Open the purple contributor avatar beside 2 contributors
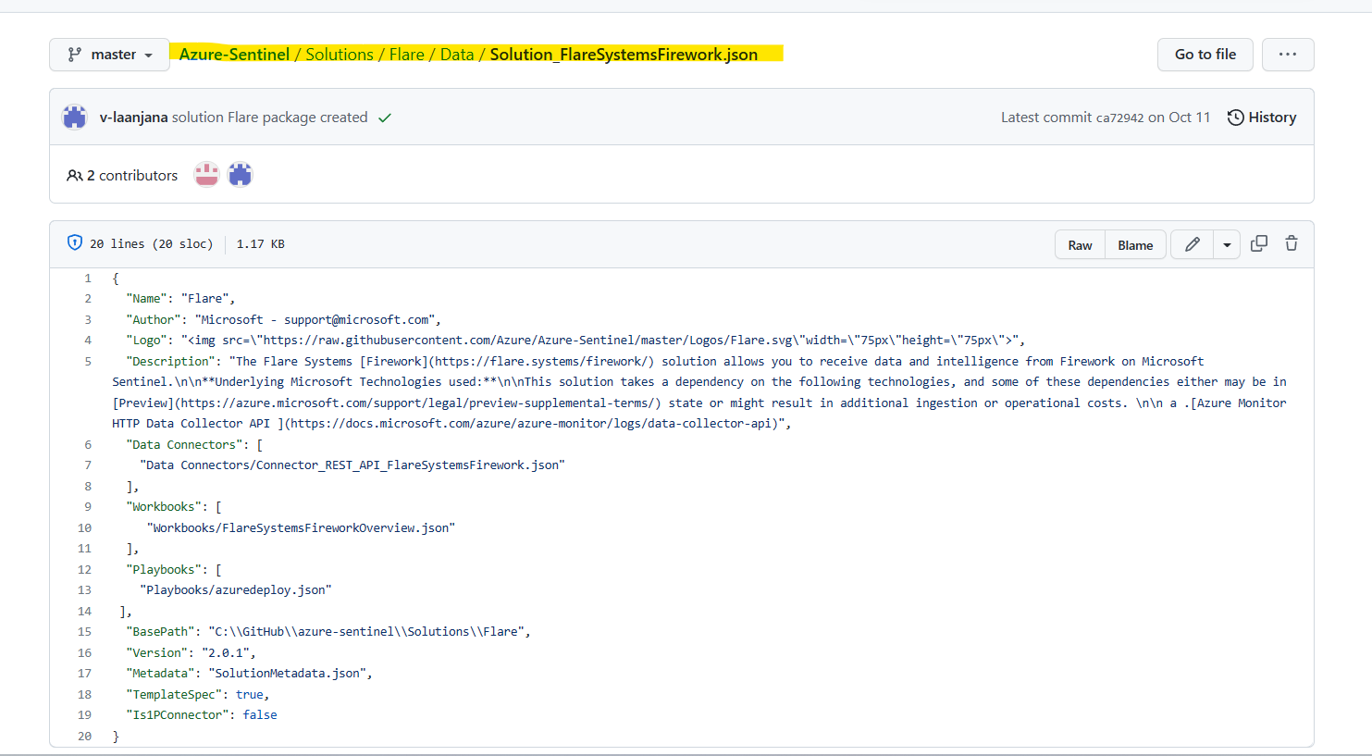Image resolution: width=1372 pixels, height=756 pixels. 240,175
